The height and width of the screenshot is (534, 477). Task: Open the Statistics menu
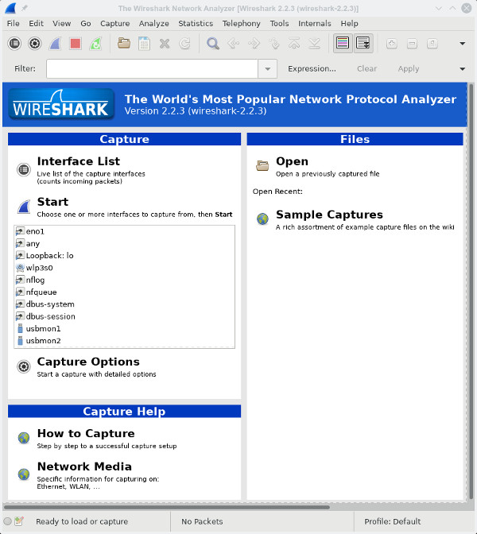[x=196, y=24]
